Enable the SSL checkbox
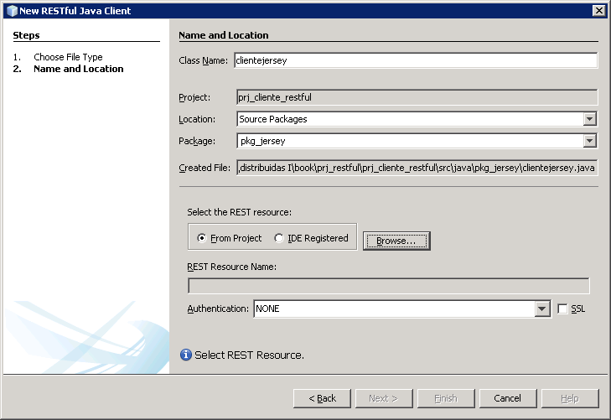Screen dimensions: 611x420 point(563,309)
